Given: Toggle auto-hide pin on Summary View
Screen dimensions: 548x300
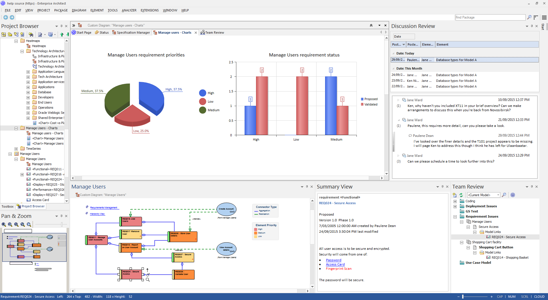Looking at the screenshot, I should [442, 187].
